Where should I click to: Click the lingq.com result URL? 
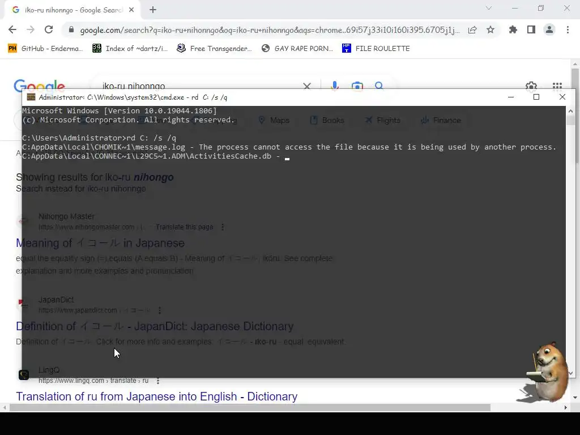(x=93, y=381)
